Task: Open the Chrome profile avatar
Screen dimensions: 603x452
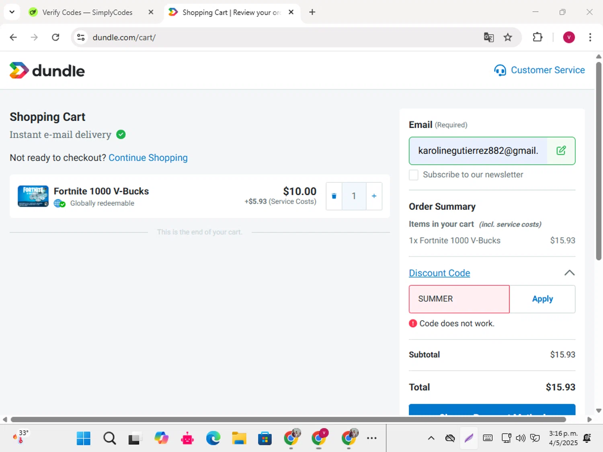Action: [569, 37]
